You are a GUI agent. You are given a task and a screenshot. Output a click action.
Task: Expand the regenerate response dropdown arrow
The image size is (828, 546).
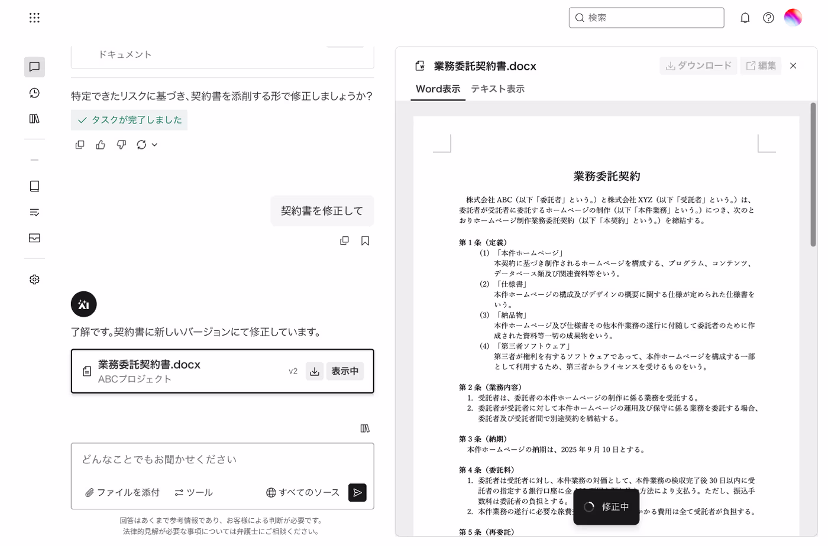[154, 145]
